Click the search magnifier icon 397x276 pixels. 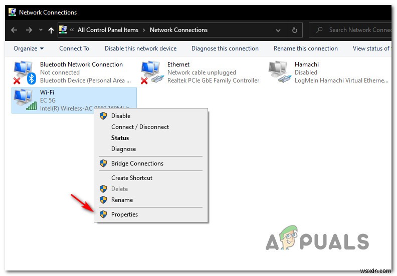[x=319, y=30]
